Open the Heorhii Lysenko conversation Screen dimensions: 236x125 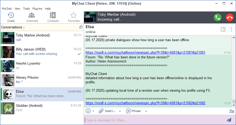(x=42, y=66)
